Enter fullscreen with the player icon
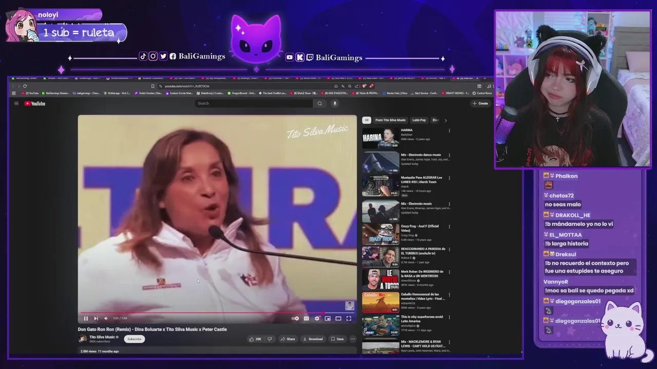This screenshot has height=369, width=657. pyautogui.click(x=349, y=318)
